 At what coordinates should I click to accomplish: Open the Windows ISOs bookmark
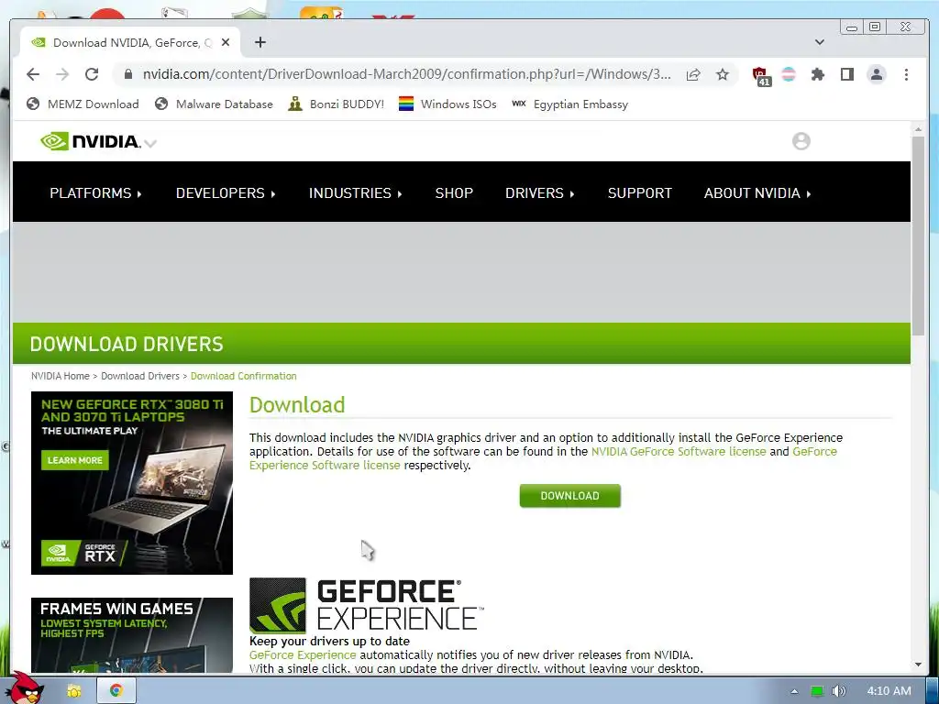tap(447, 104)
